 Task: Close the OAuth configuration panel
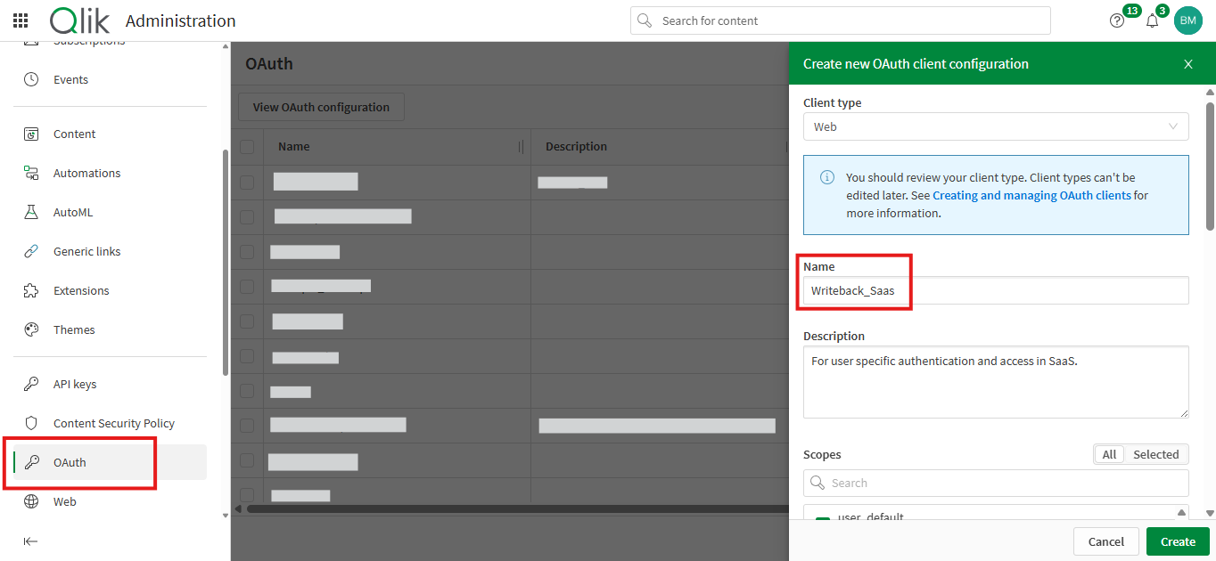[1187, 64]
